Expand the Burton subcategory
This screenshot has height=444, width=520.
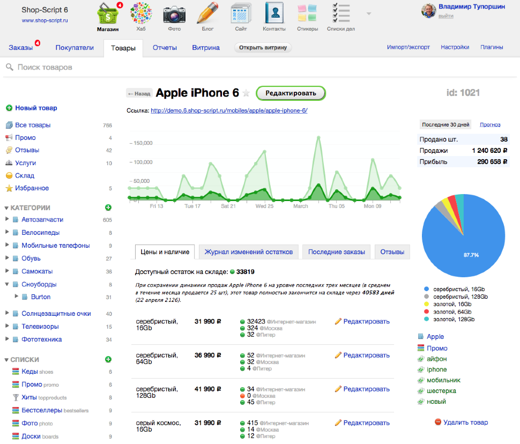click(16, 296)
